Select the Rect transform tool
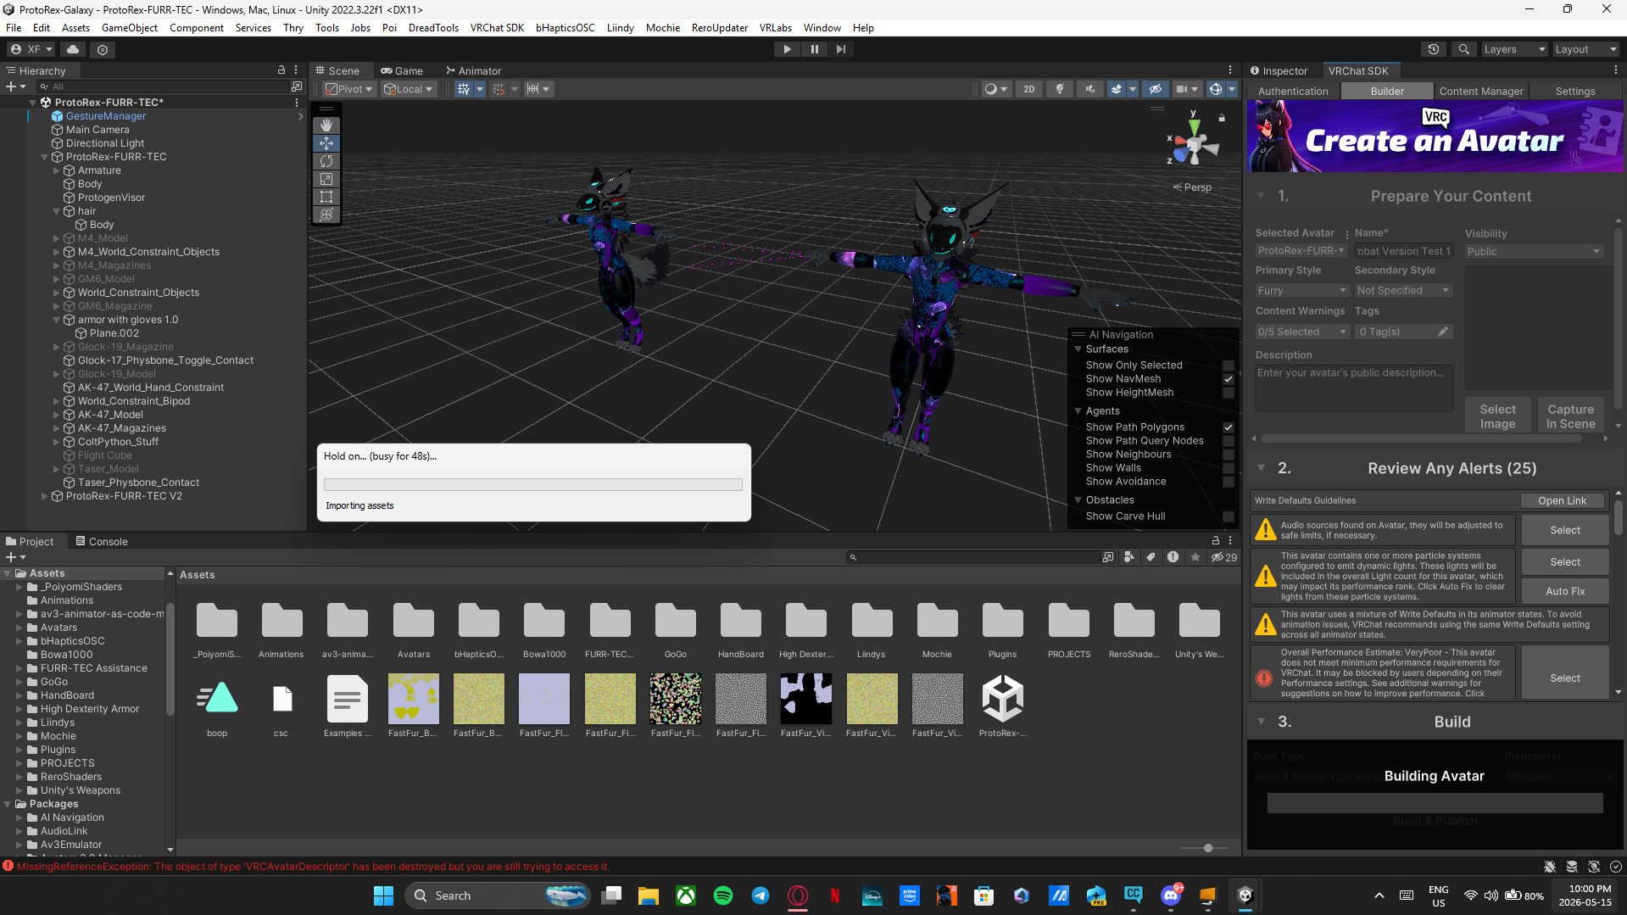Screen dimensions: 1627x915 326,197
